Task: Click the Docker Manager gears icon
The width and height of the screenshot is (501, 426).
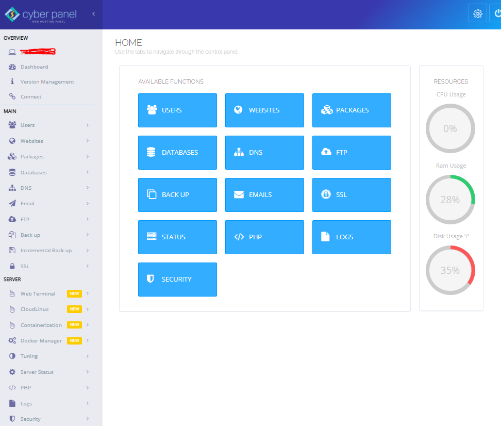Action: pos(12,341)
